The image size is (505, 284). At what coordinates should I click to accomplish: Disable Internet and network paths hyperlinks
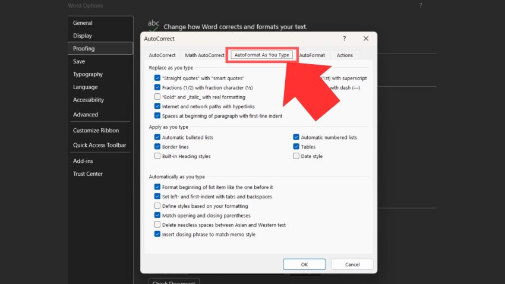[157, 106]
